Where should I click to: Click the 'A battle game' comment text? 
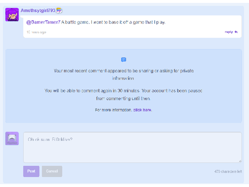(x=114, y=22)
